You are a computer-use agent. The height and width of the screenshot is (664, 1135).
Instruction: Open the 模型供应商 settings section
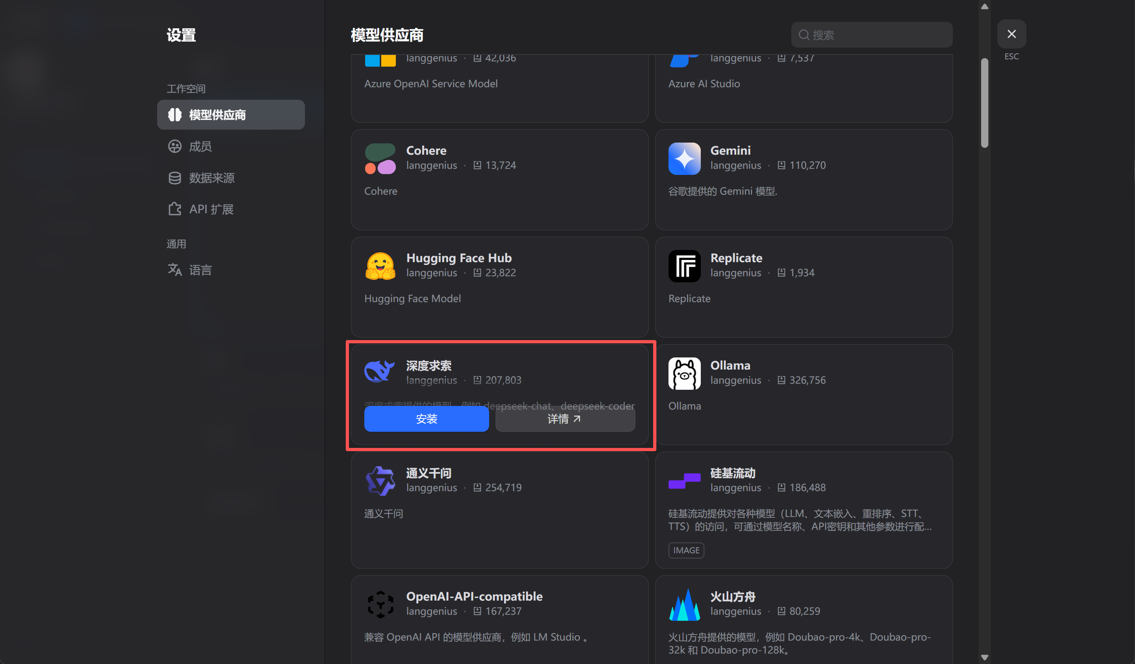point(231,115)
